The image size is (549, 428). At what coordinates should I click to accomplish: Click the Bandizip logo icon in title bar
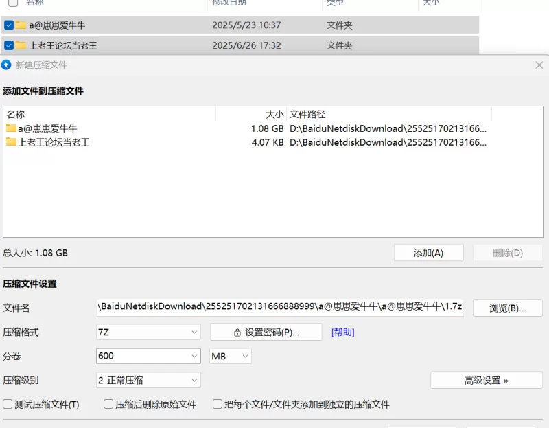point(7,65)
